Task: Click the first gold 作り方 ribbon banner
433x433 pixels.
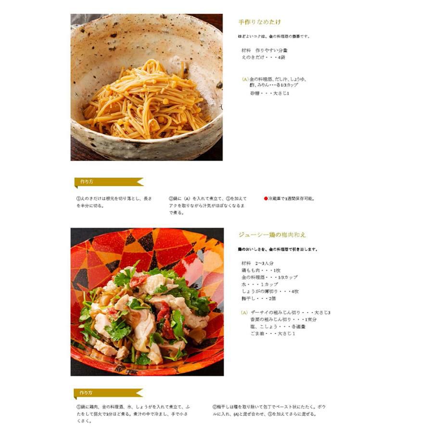Action: (x=109, y=182)
